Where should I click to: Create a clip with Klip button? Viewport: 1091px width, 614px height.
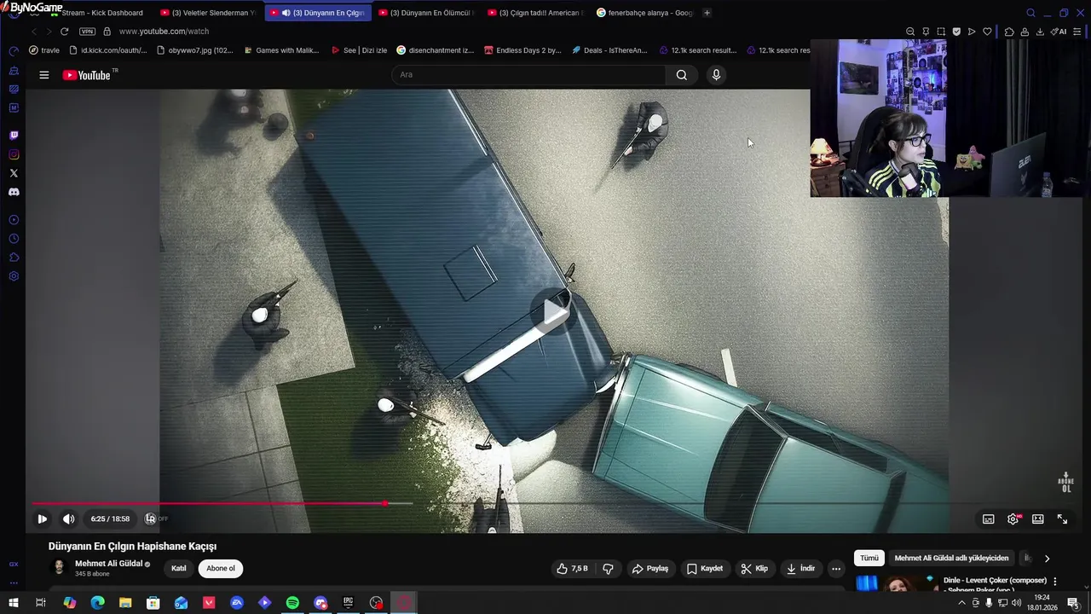(754, 569)
